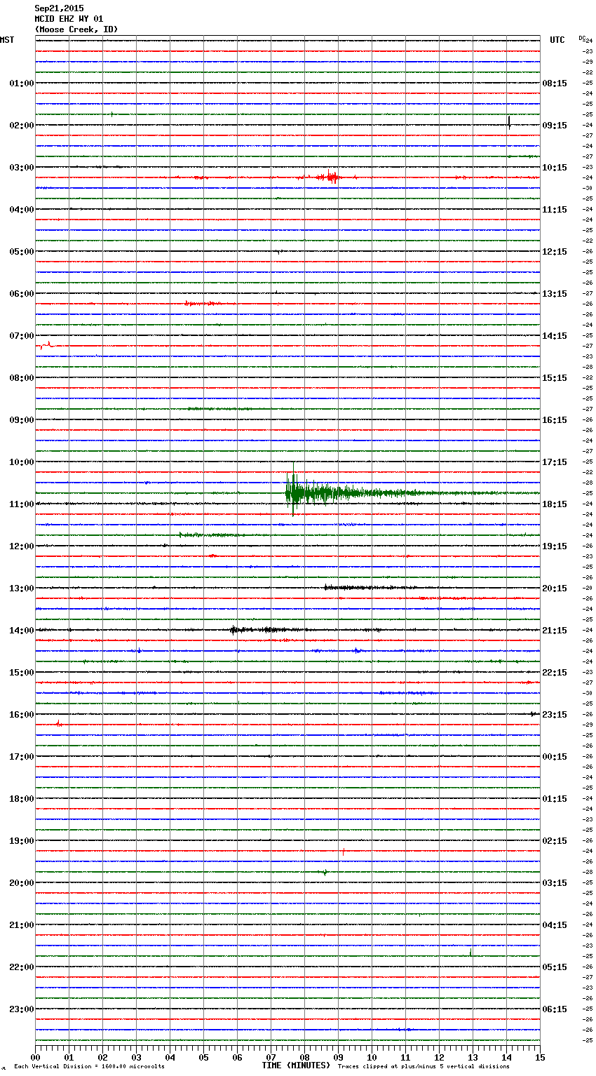Viewport: 596px width, 1076px height.
Task: Click the 08:15 UTC time label
Action: (555, 83)
